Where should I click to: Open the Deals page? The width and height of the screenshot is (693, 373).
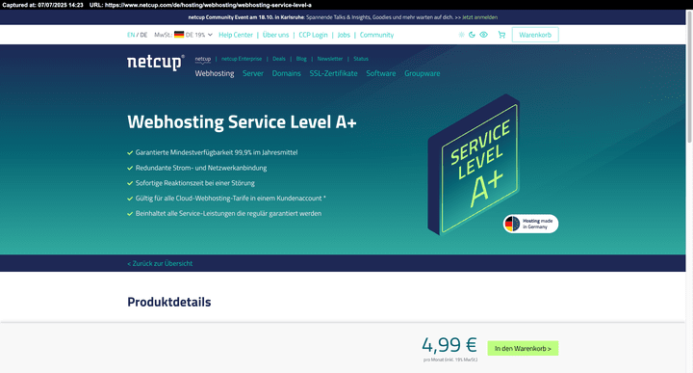pos(279,59)
